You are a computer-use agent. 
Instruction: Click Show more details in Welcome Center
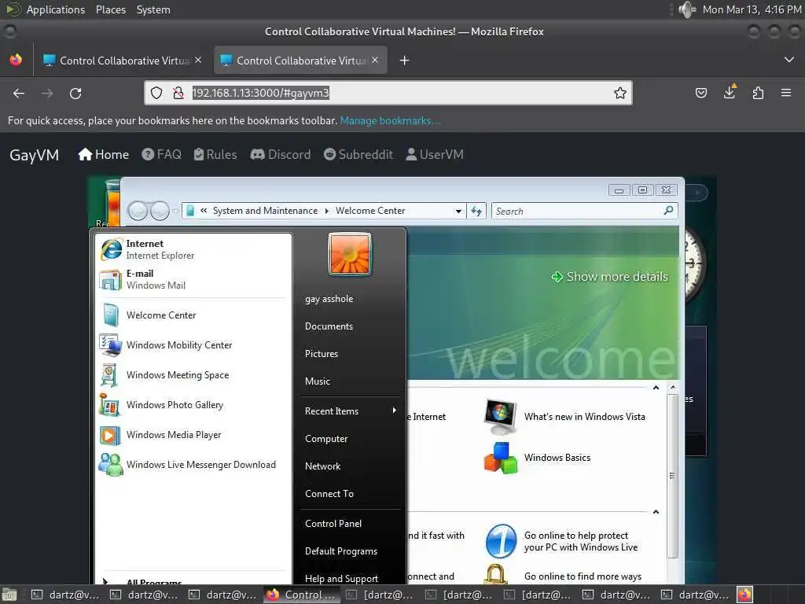tap(609, 276)
